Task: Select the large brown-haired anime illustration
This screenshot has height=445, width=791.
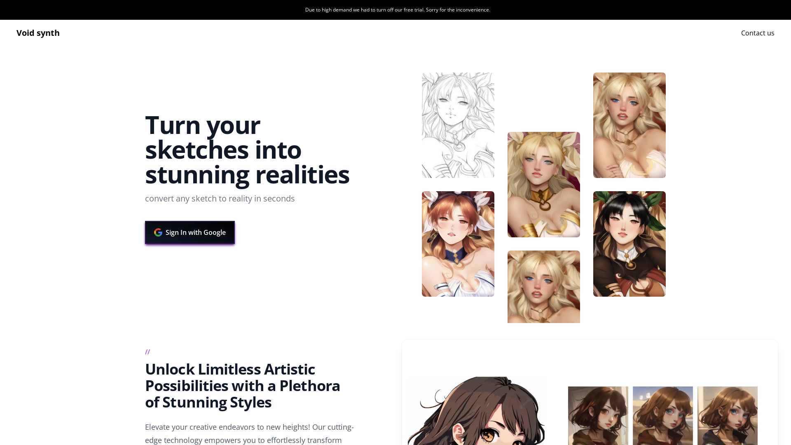Action: (476, 412)
